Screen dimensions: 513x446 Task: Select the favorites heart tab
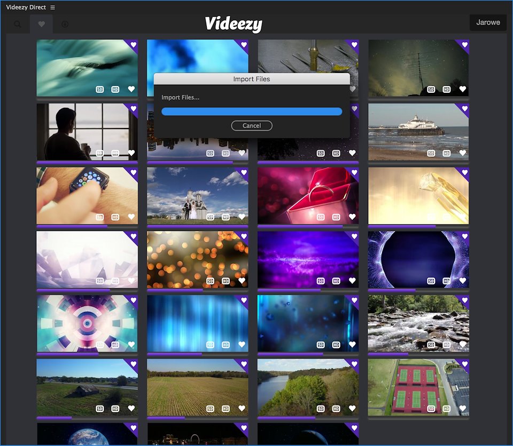42,24
